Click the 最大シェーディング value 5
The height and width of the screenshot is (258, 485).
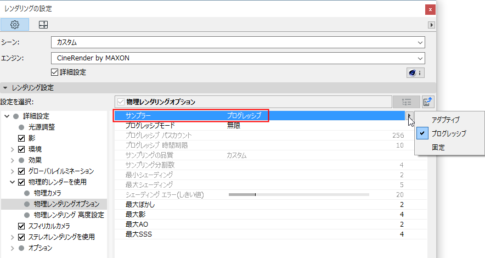tap(402, 185)
